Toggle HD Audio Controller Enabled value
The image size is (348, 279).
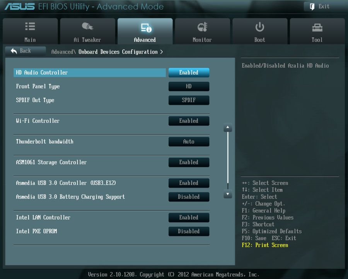tap(189, 72)
